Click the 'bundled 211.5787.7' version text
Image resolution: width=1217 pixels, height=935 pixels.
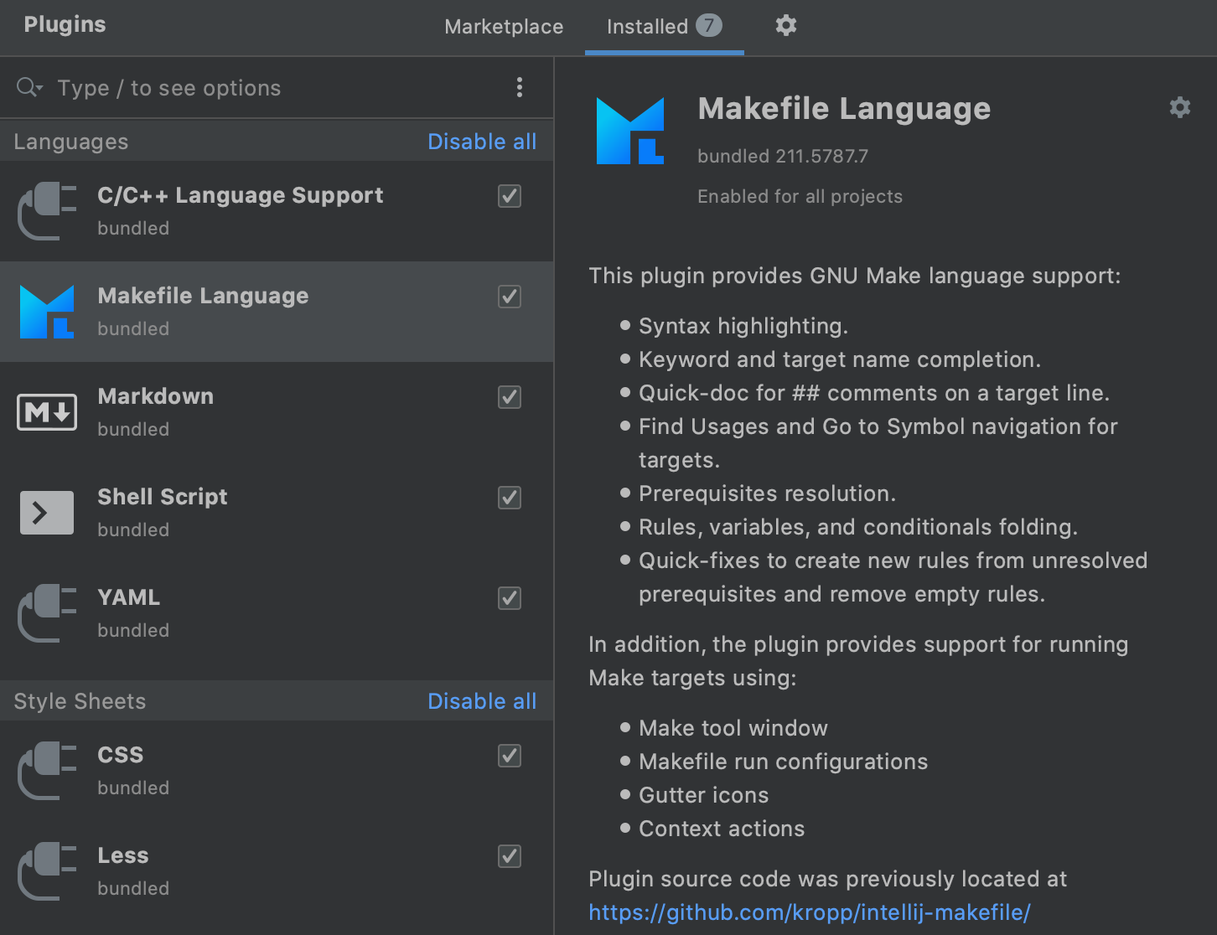[783, 156]
